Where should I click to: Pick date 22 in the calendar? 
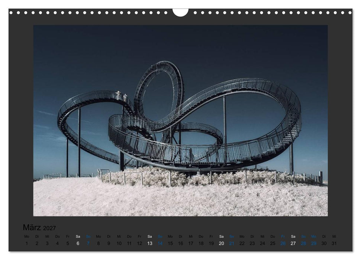[242, 243]
